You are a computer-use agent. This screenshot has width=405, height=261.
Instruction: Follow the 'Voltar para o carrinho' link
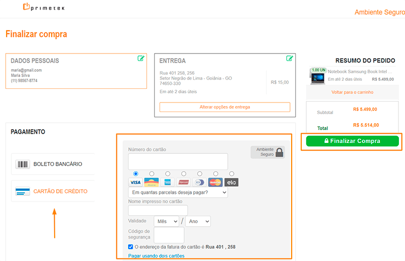tap(352, 92)
